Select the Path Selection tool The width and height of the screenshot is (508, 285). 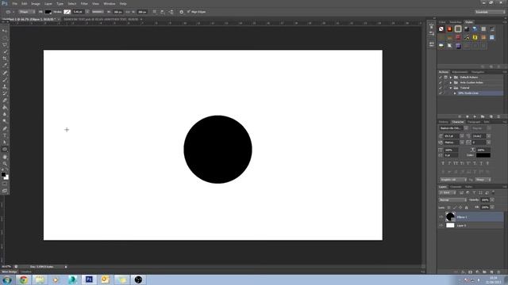click(5, 142)
